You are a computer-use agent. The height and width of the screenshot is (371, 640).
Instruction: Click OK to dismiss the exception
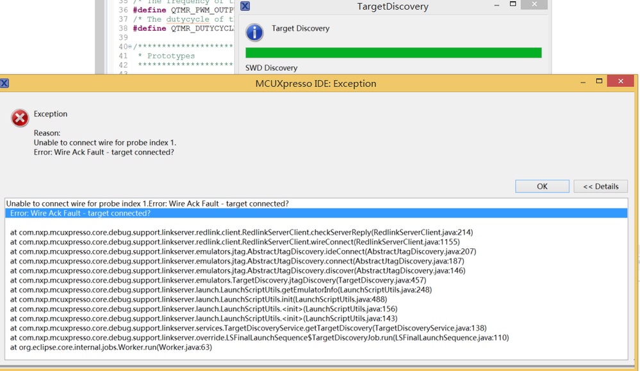(542, 186)
